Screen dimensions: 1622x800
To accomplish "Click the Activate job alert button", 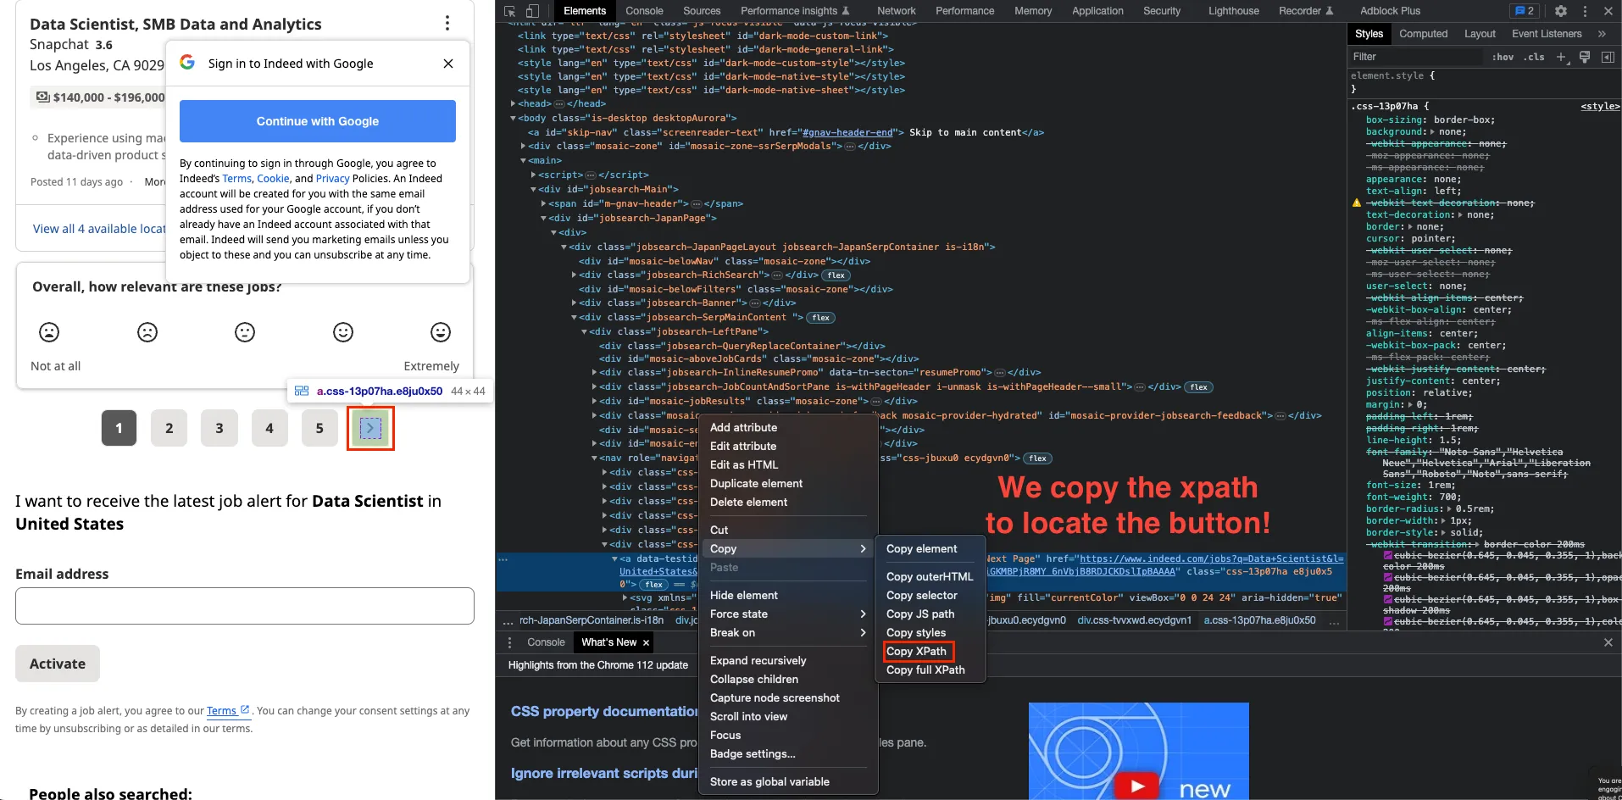I will coord(58,664).
